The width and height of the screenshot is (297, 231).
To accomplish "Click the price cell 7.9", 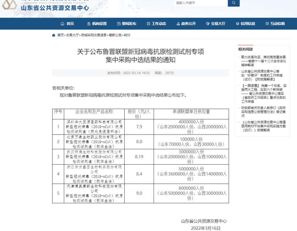I will point(139,127).
